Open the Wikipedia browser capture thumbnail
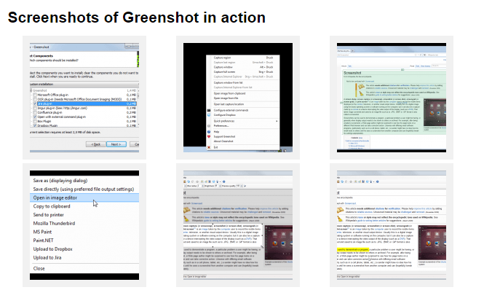The height and width of the screenshot is (290, 492). (x=392, y=98)
